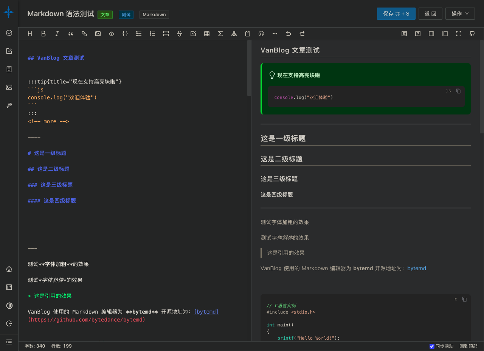The width and height of the screenshot is (484, 351).
Task: Toggle preview-only mode
Action: click(445, 34)
